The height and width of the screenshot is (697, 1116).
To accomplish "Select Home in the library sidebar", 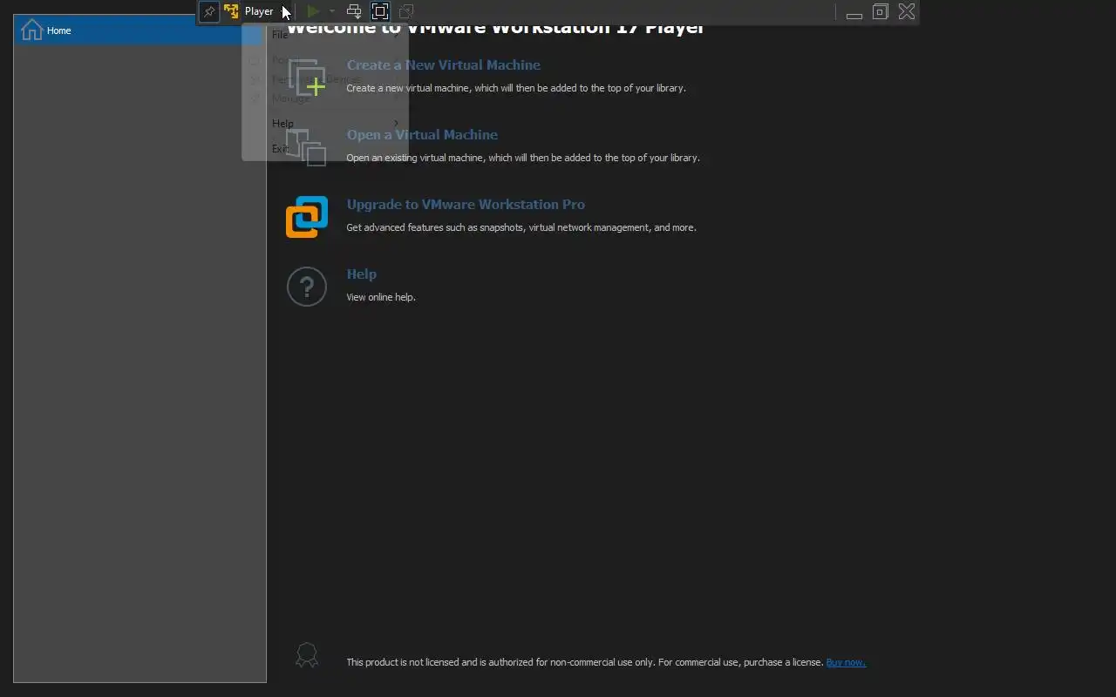I will click(x=139, y=30).
